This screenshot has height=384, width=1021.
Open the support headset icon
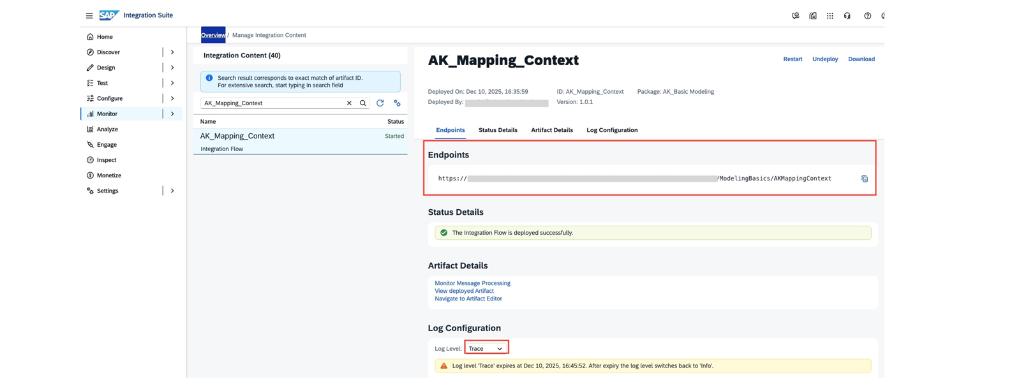coord(847,16)
